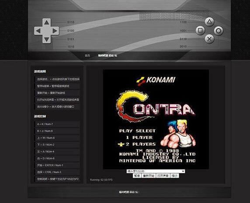Click the Running 62.50 FPS status text

click(101, 180)
